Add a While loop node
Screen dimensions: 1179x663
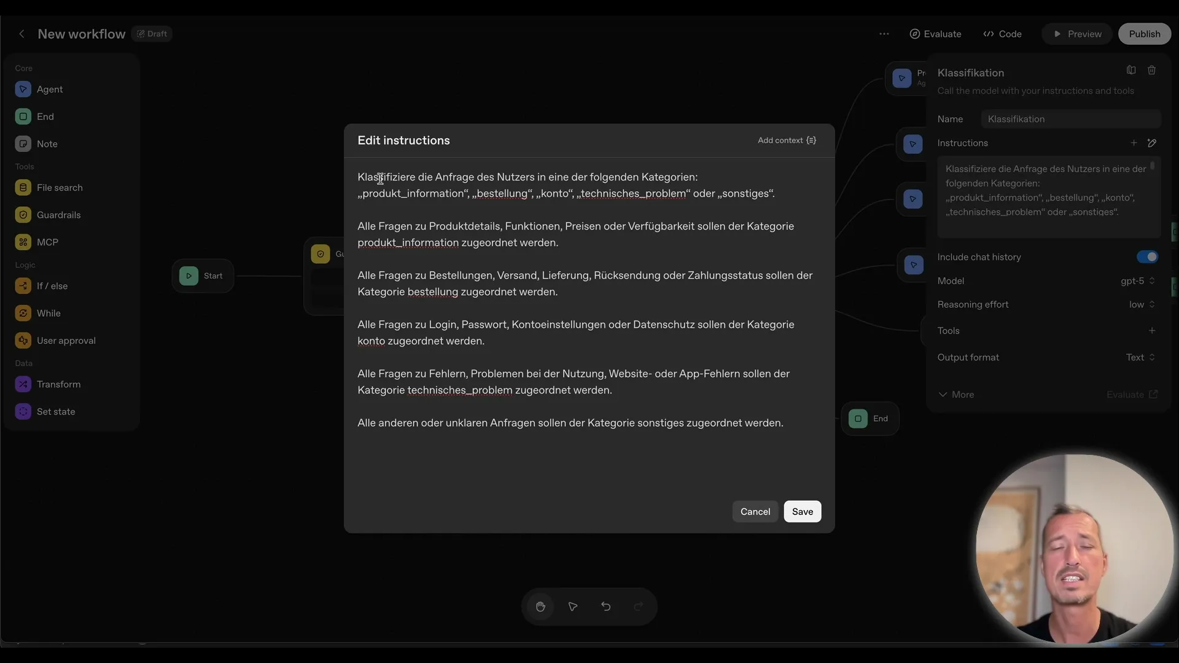point(49,313)
